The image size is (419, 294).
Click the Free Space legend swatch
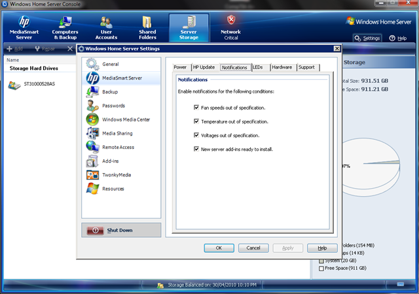pyautogui.click(x=321, y=269)
